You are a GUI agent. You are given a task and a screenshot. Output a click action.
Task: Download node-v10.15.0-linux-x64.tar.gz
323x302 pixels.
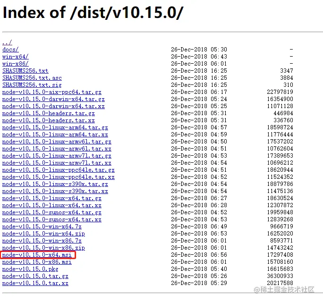point(52,198)
